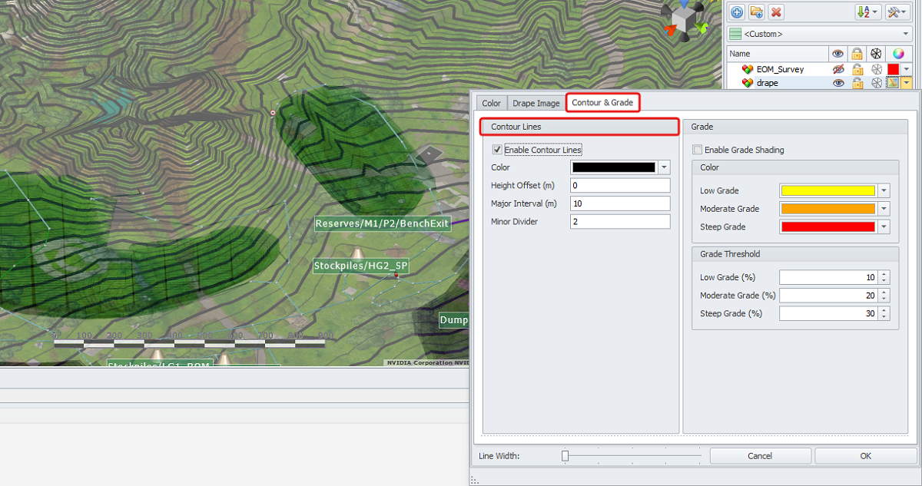
Task: Click the Height Offset (m) field
Action: click(620, 186)
